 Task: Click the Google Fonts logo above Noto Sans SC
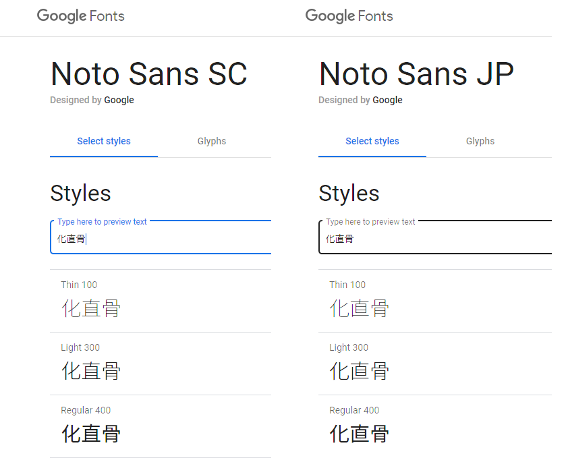(80, 16)
